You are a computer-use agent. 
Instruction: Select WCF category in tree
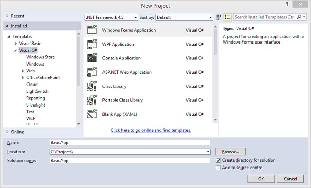coord(31,119)
